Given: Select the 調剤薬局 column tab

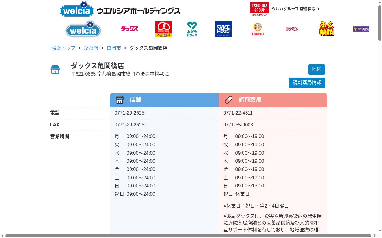Looking at the screenshot, I should [273, 100].
